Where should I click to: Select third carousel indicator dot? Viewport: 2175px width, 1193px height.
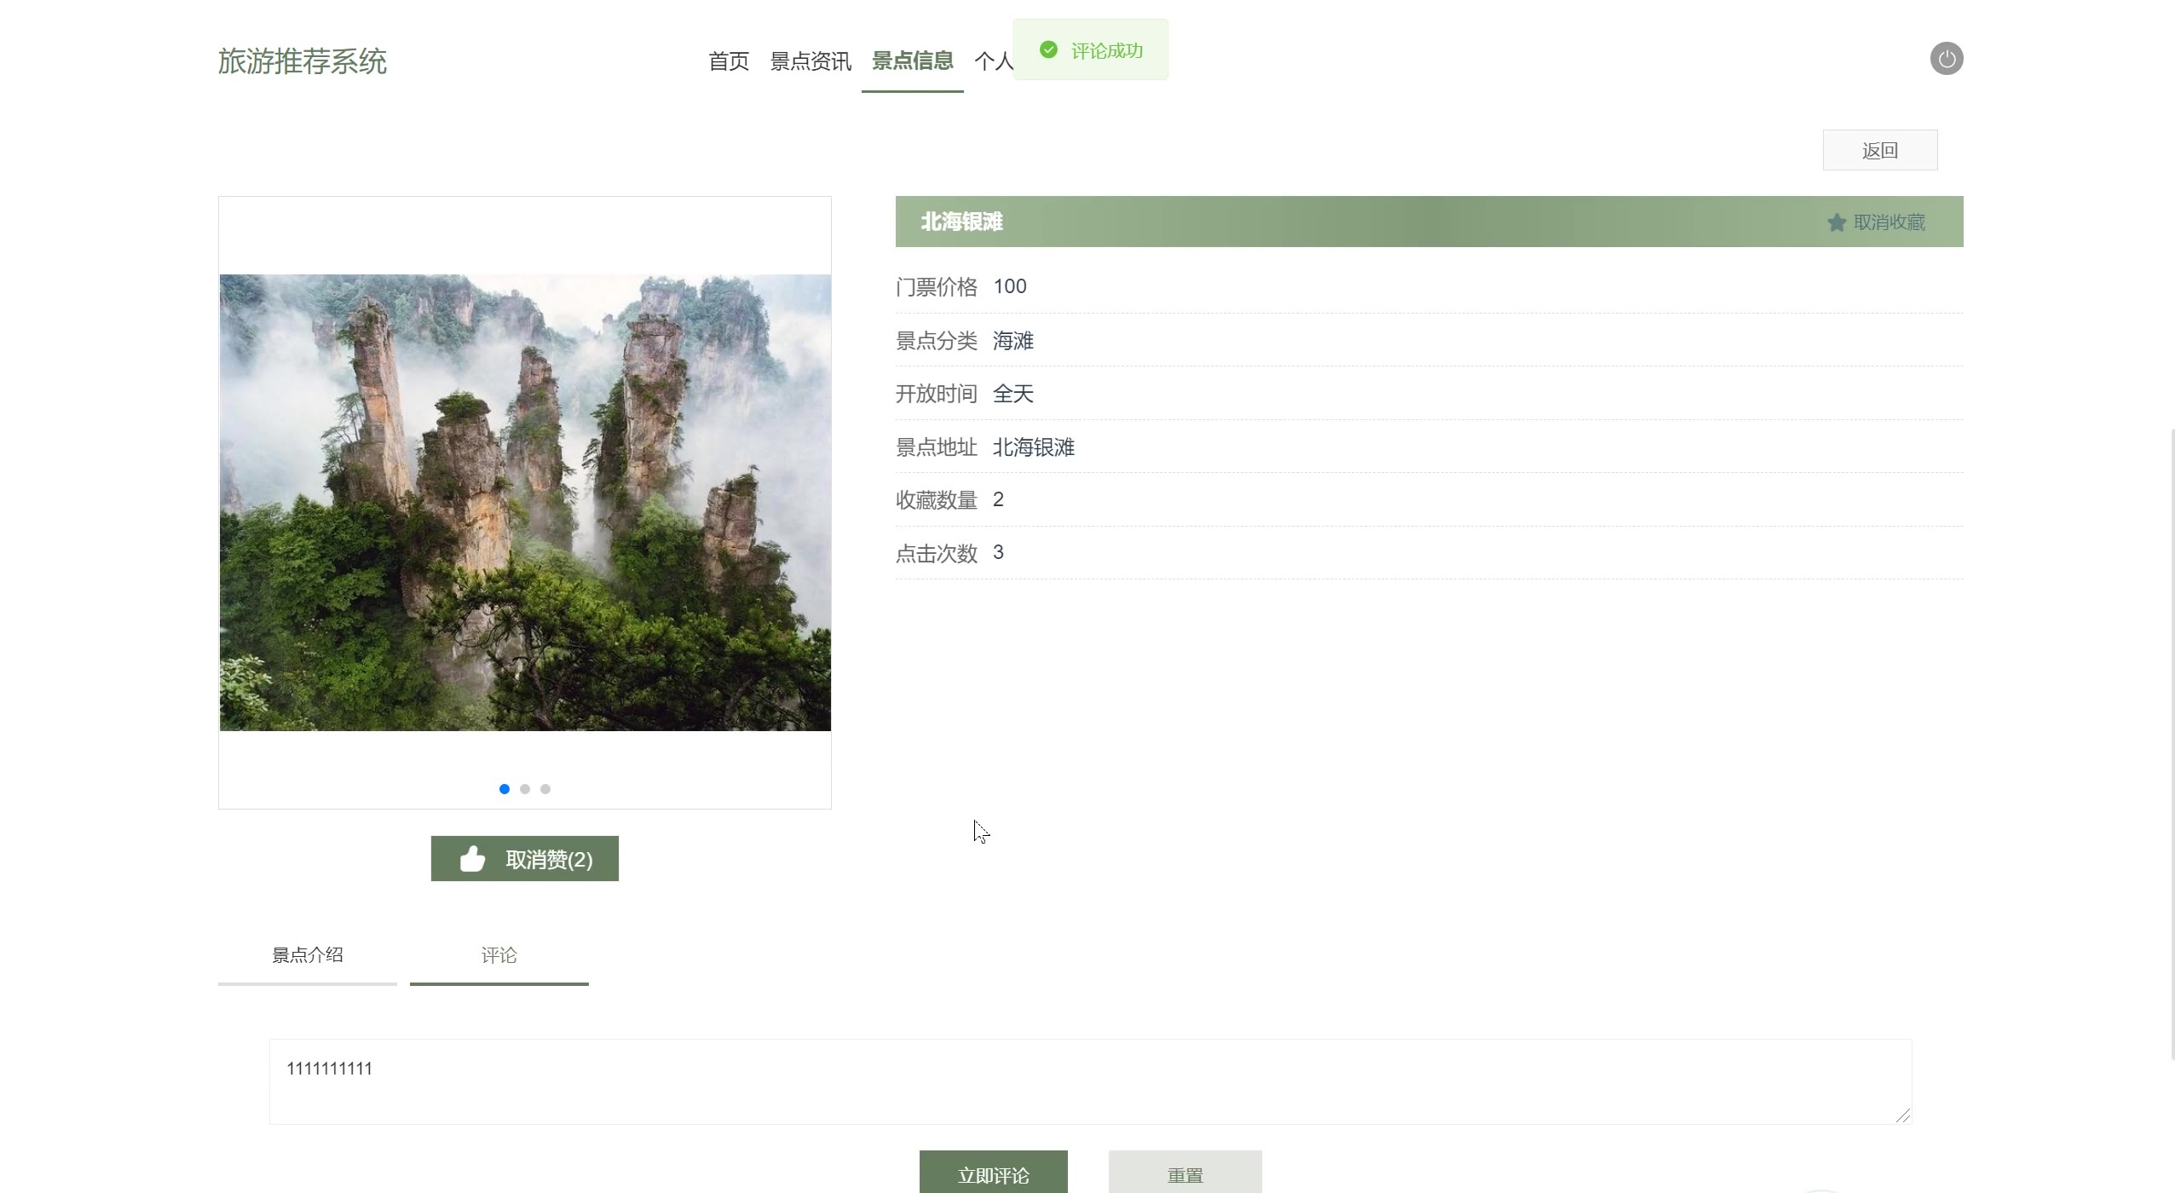[x=545, y=789]
